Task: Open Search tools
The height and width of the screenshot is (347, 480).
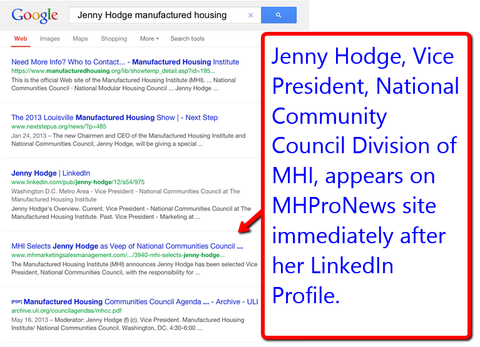Action: [187, 39]
